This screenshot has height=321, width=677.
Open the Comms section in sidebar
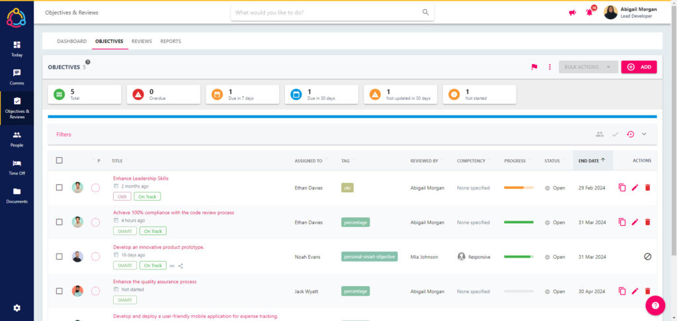click(x=17, y=77)
